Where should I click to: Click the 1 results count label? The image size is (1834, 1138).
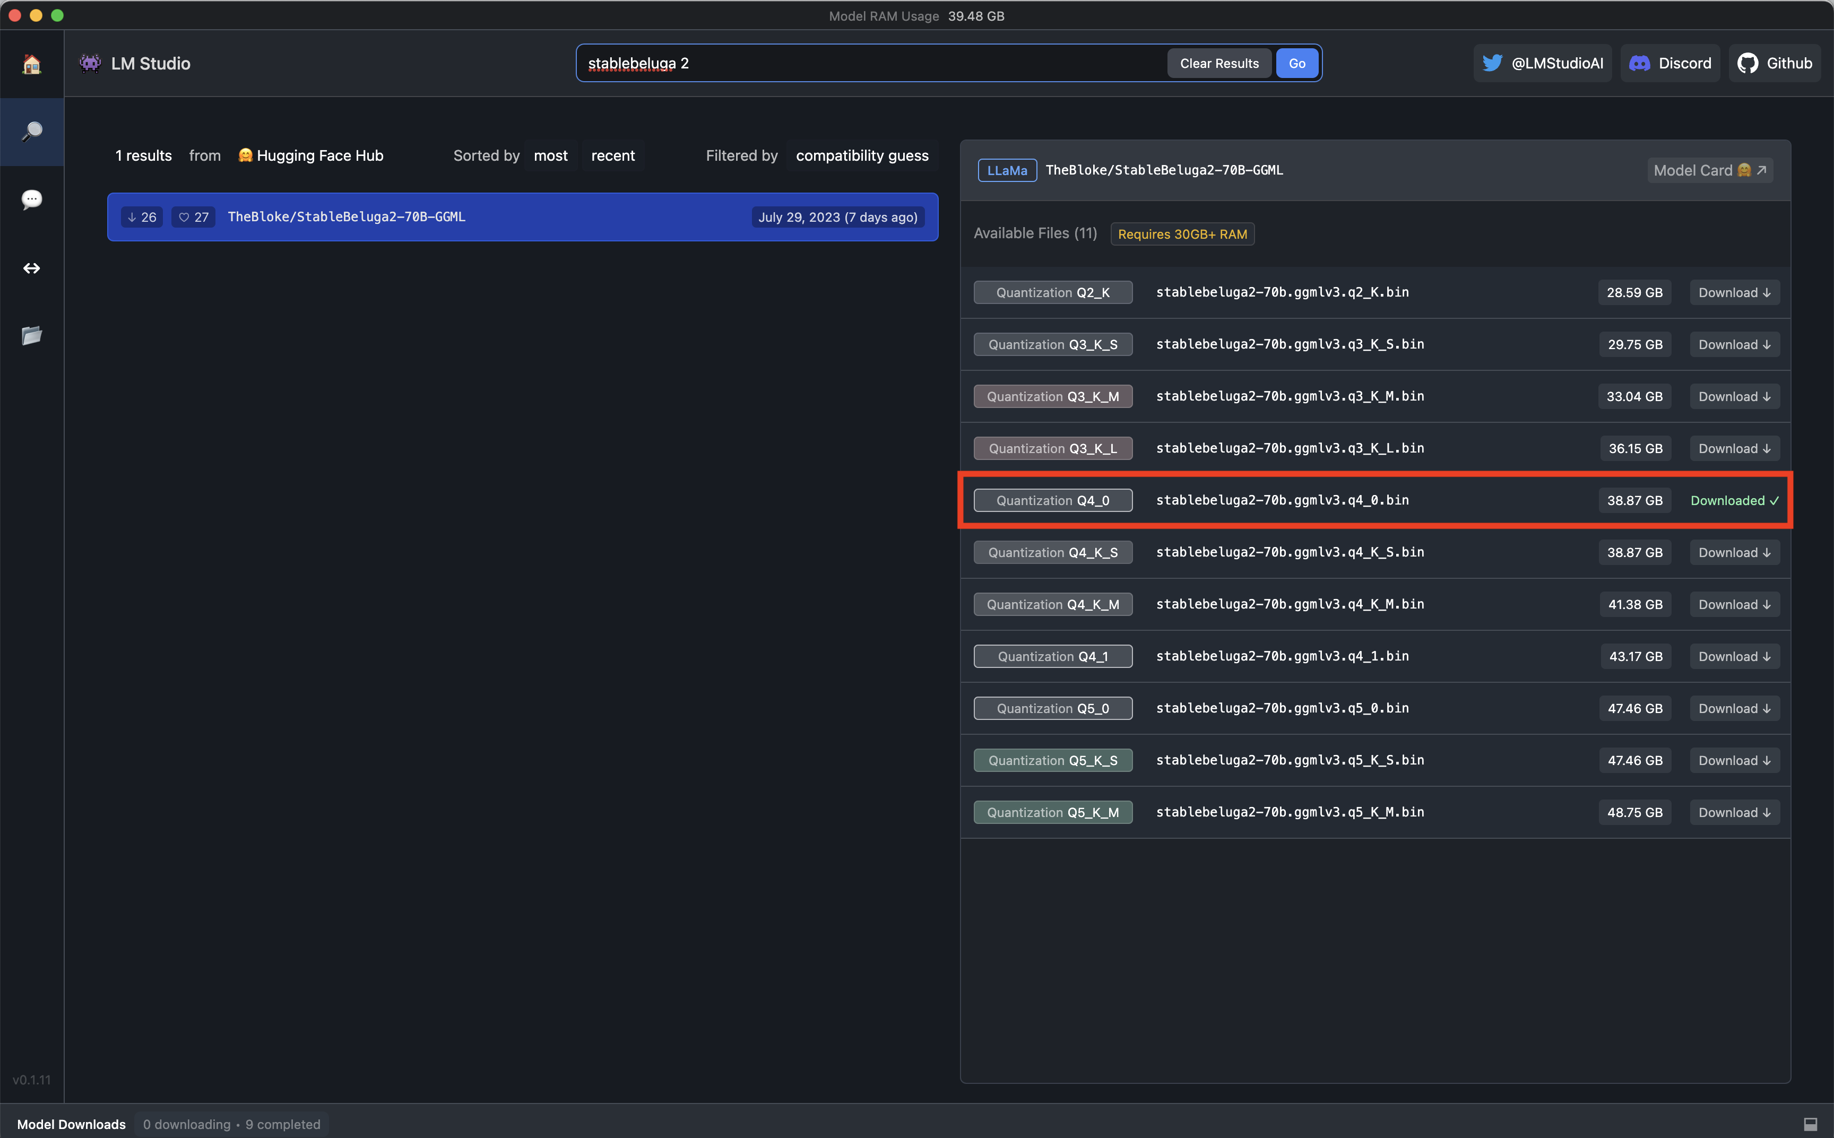pos(143,156)
